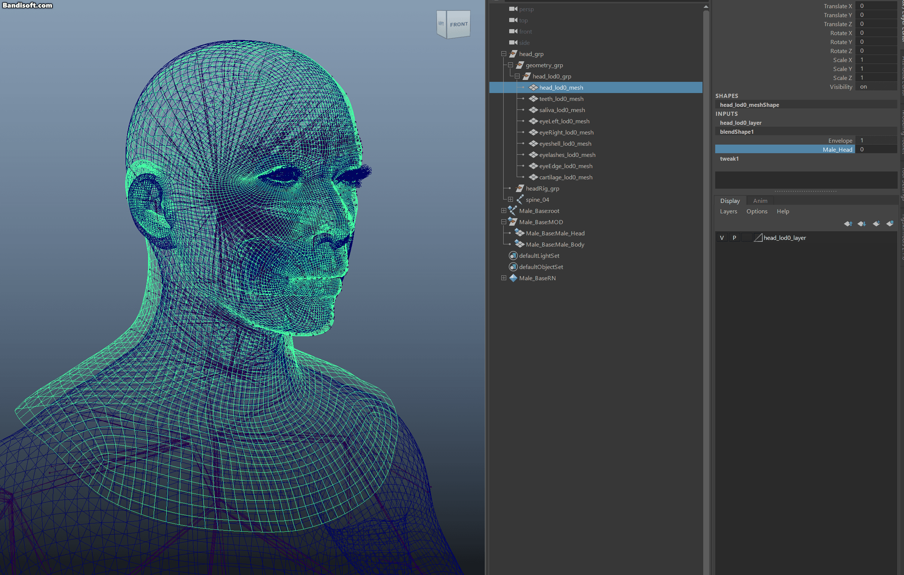Click the Male_BaseRN reference node icon
The image size is (904, 575).
(513, 278)
